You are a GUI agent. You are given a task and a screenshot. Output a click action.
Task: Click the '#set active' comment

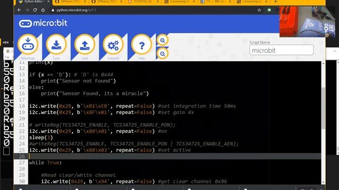pyautogui.click(x=174, y=150)
